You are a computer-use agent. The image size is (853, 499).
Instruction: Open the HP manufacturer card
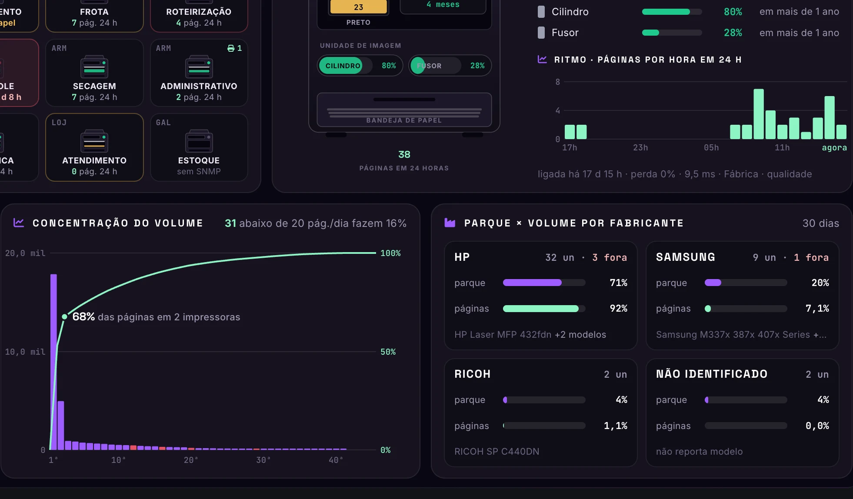tap(541, 296)
